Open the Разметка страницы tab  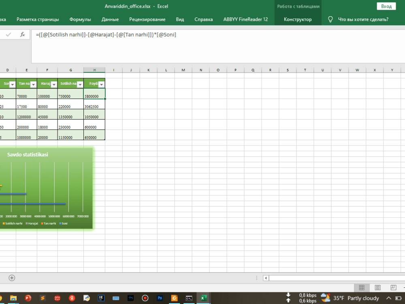click(38, 19)
